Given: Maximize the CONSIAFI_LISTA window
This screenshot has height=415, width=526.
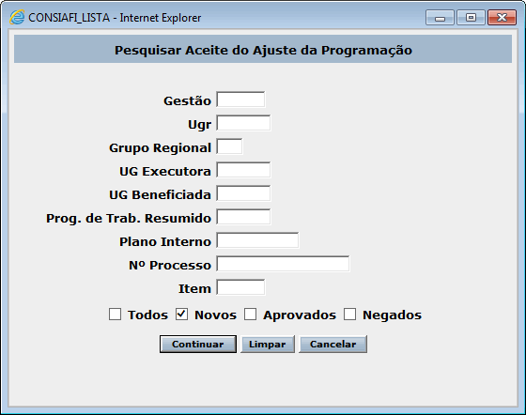Looking at the screenshot, I should [471, 18].
